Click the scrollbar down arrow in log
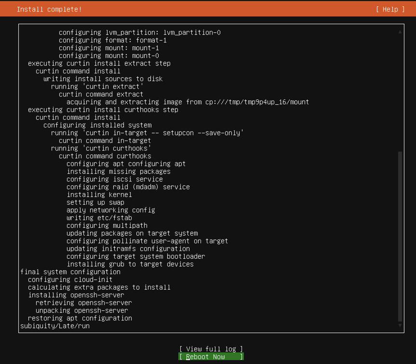Viewport: 416px width, 364px height. click(400, 325)
